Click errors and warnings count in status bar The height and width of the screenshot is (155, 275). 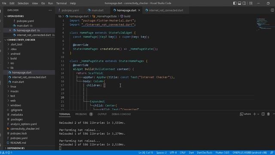point(6,153)
